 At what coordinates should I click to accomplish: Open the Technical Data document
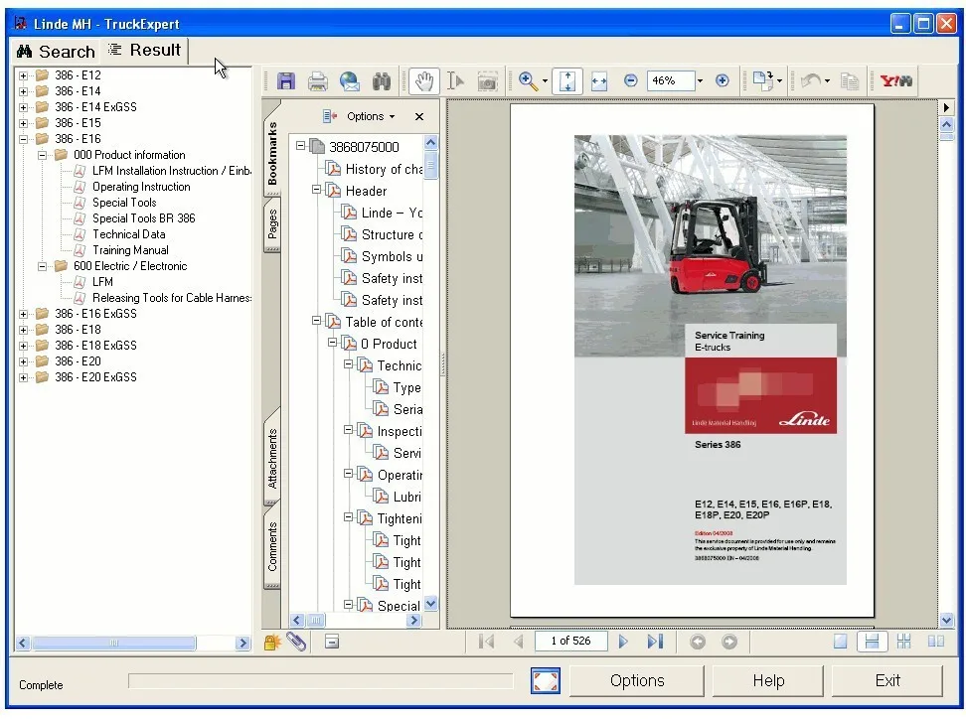129,234
